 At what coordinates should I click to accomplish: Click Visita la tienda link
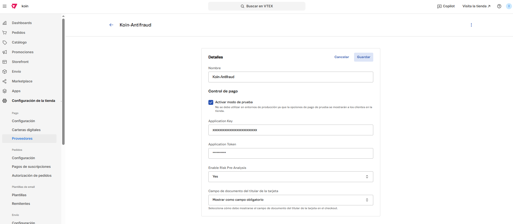(476, 6)
